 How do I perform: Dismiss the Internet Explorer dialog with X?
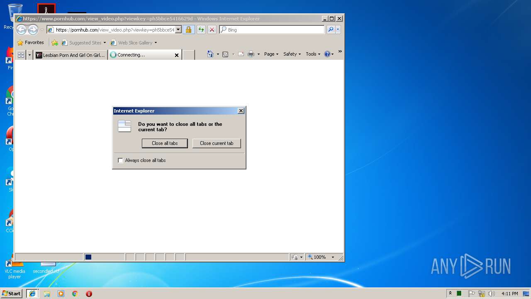241,111
